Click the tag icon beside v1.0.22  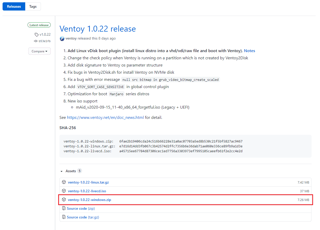click(37, 34)
